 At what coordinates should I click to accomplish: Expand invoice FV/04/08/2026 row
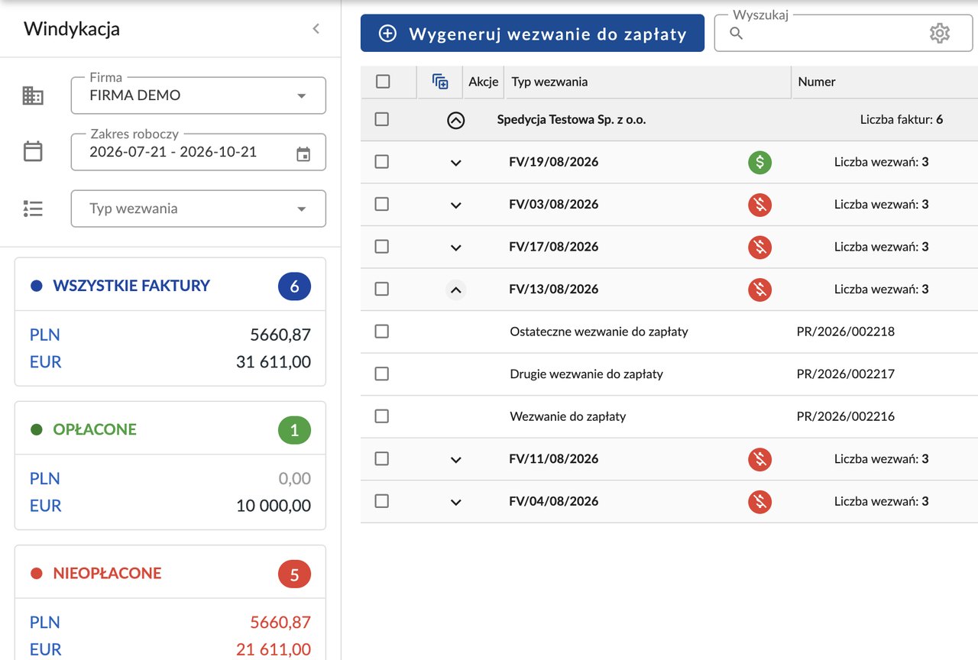click(x=456, y=502)
